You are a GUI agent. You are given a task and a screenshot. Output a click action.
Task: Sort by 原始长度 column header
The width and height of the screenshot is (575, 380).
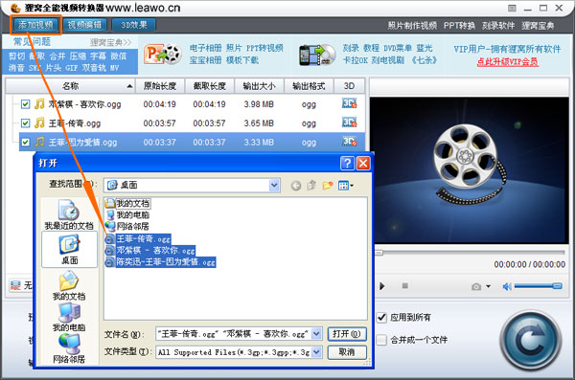pos(160,86)
